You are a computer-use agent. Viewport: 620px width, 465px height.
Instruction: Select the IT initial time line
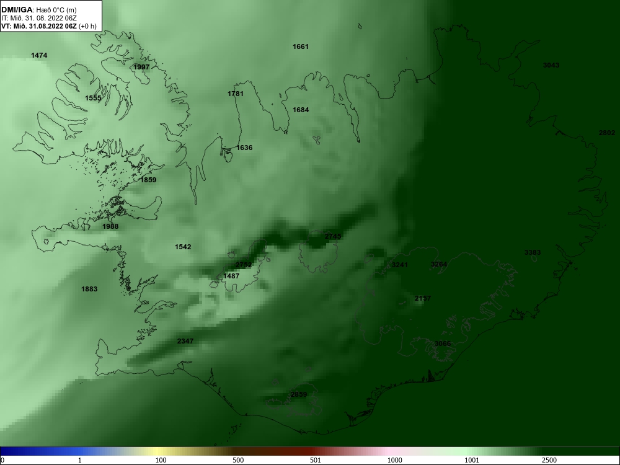point(38,18)
